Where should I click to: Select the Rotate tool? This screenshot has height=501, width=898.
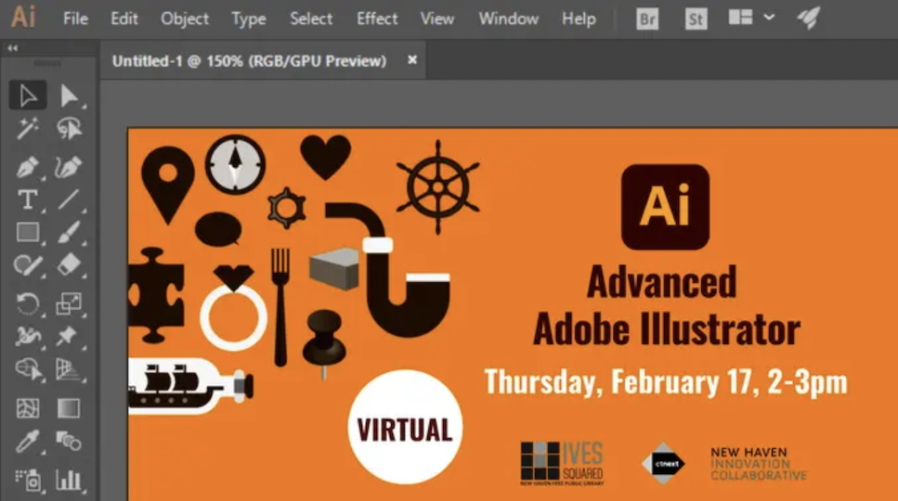28,303
